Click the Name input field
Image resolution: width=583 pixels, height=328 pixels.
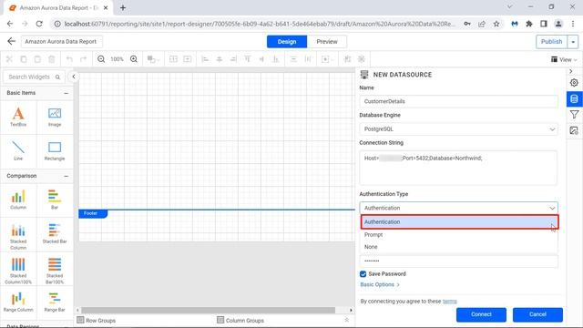458,101
